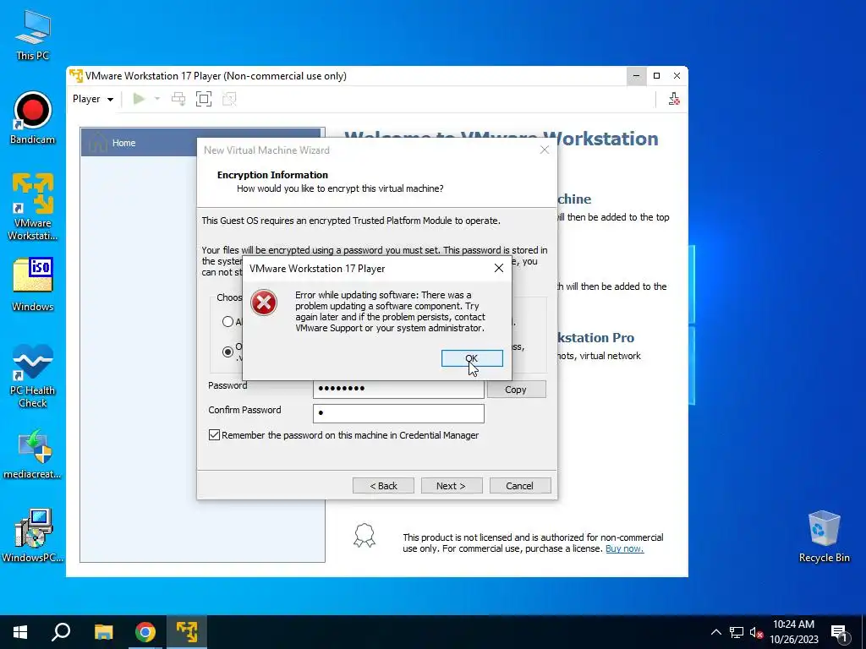Click OK in the error dialog
The height and width of the screenshot is (649, 866).
point(472,358)
